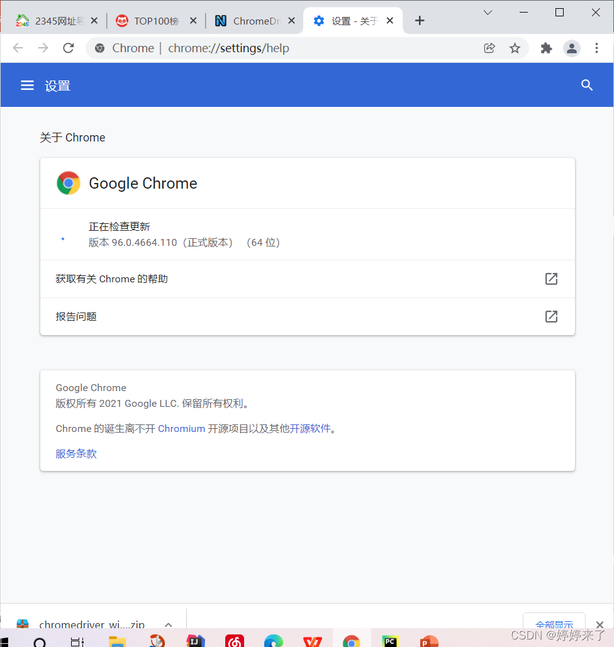The width and height of the screenshot is (614, 647).
Task: Open the 报告问题 row
Action: (307, 316)
